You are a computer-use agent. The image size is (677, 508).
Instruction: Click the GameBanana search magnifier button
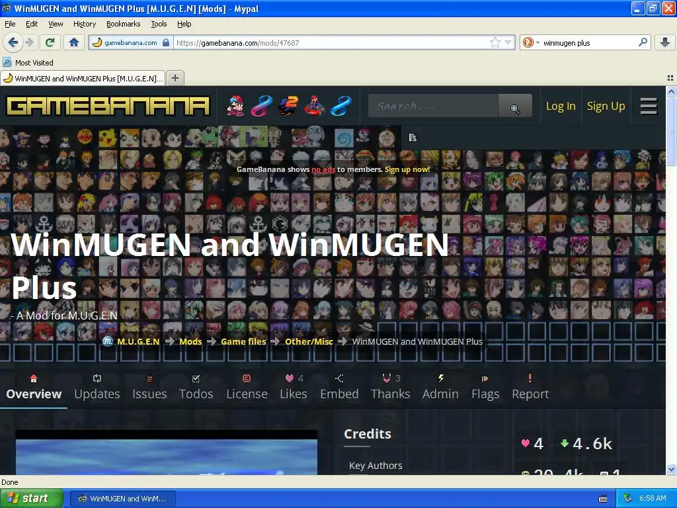pyautogui.click(x=515, y=106)
